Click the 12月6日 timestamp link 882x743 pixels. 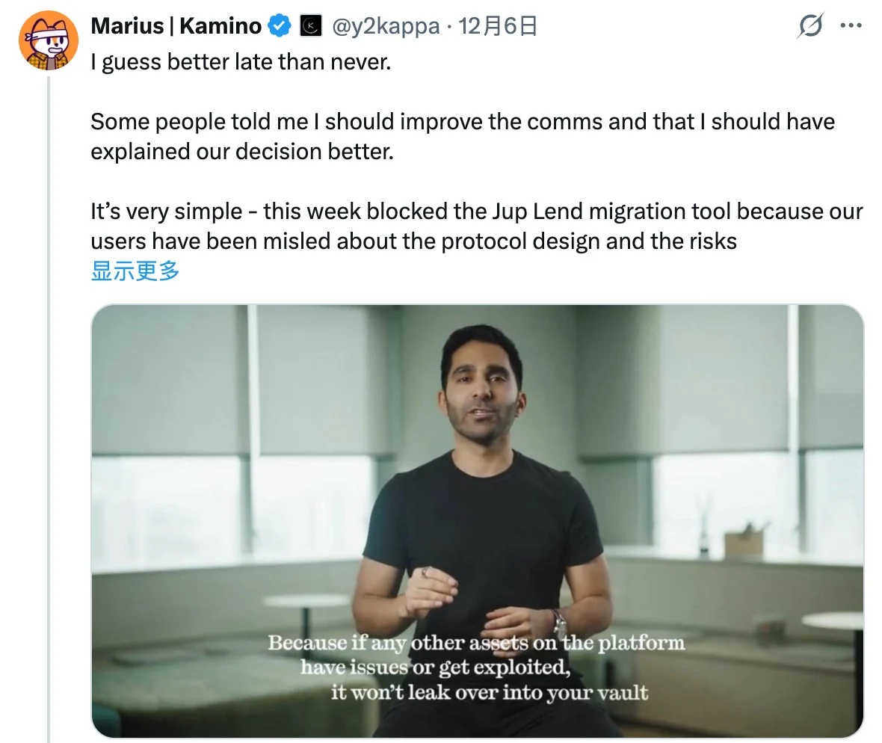point(499,27)
